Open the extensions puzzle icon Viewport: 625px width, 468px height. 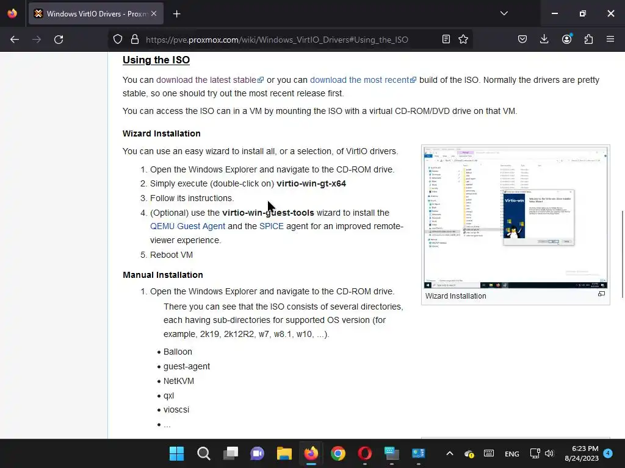(x=588, y=39)
